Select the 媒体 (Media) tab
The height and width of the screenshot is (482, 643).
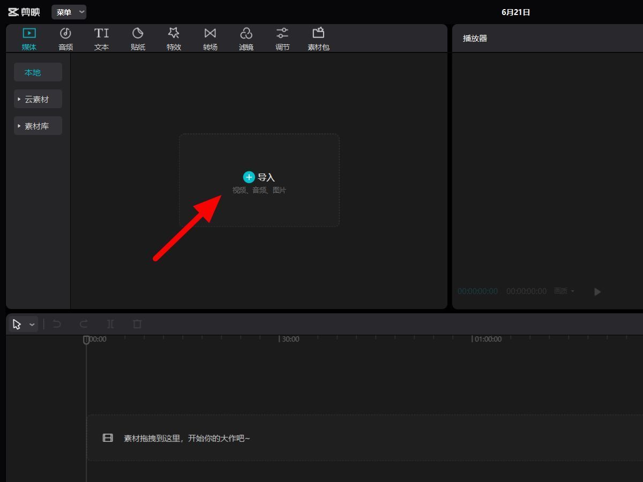click(29, 39)
